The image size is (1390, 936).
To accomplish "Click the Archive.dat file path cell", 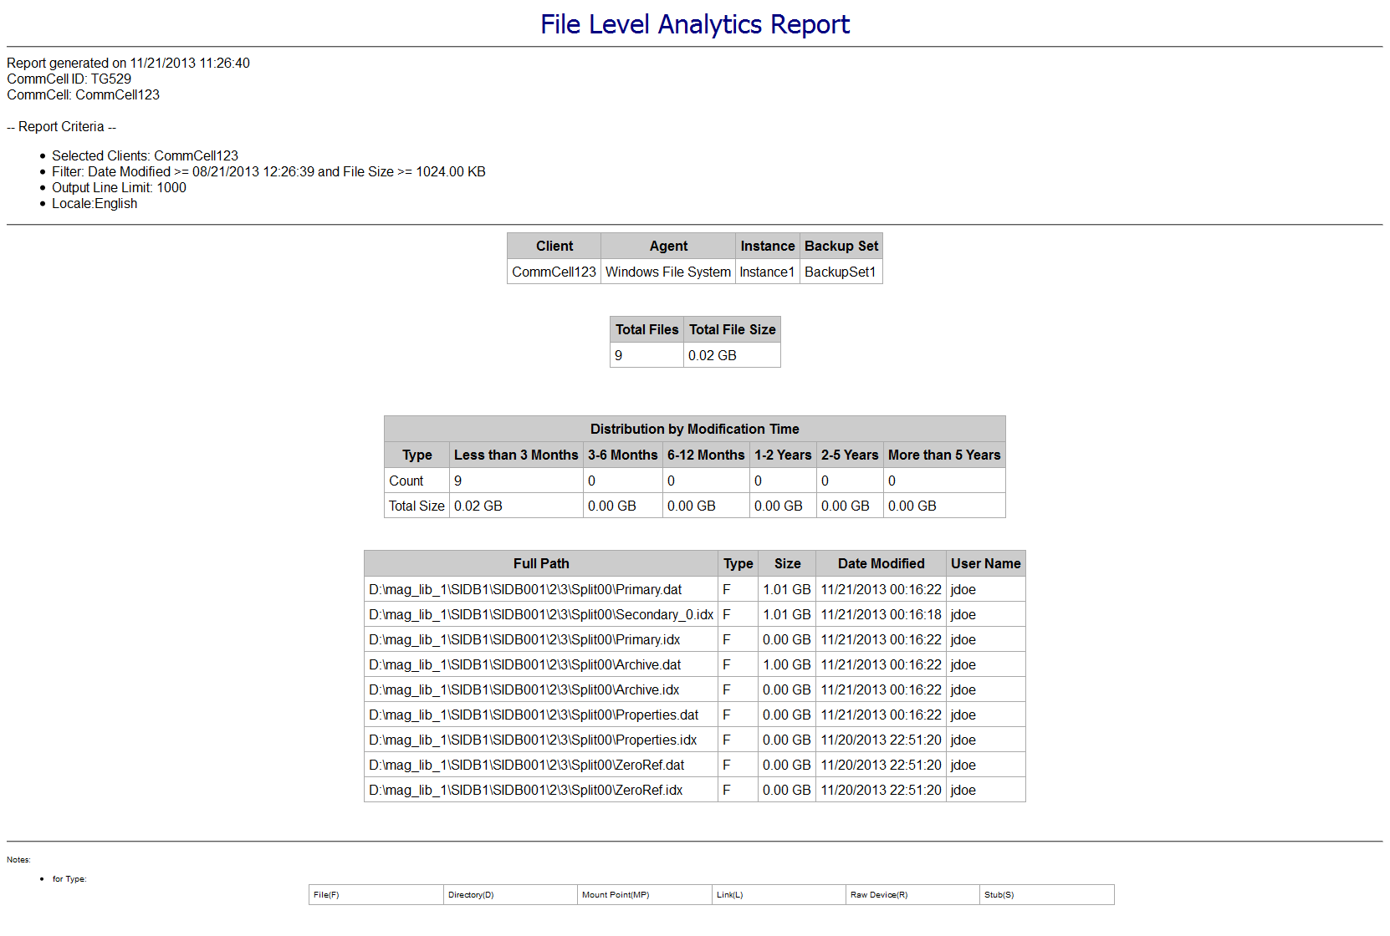I will click(524, 664).
